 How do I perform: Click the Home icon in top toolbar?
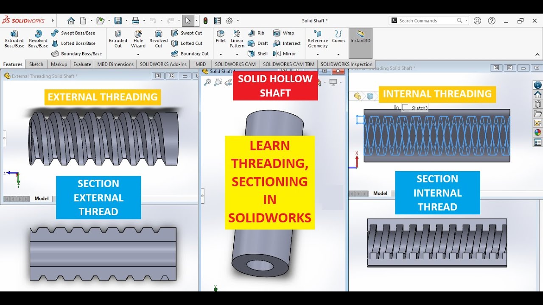[x=71, y=20]
